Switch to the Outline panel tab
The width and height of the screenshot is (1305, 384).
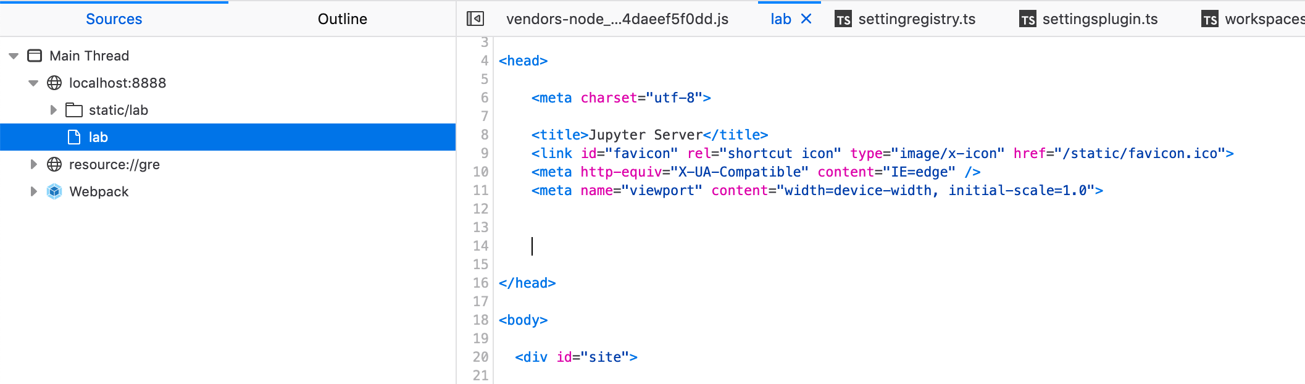(x=343, y=19)
